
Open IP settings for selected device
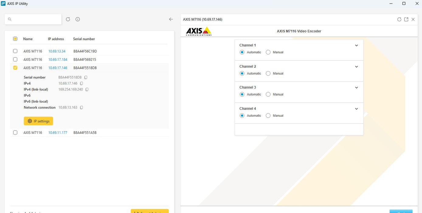[x=38, y=121]
